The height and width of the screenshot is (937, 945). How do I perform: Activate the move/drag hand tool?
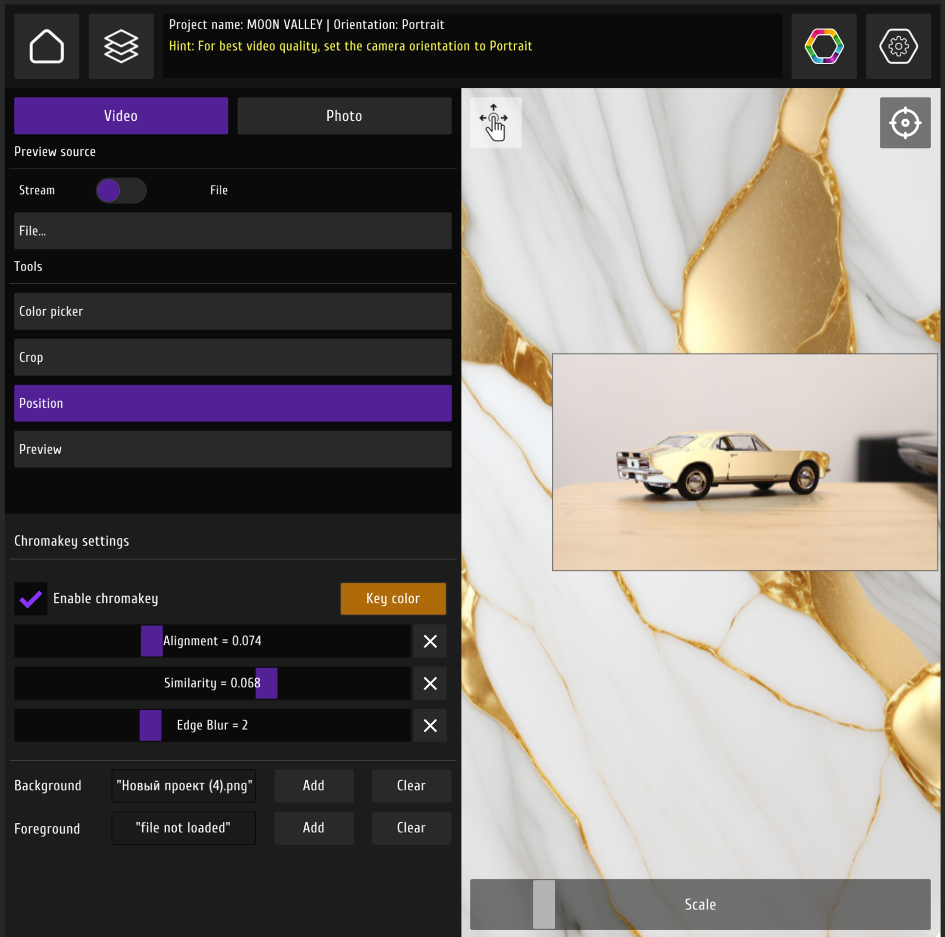(496, 123)
